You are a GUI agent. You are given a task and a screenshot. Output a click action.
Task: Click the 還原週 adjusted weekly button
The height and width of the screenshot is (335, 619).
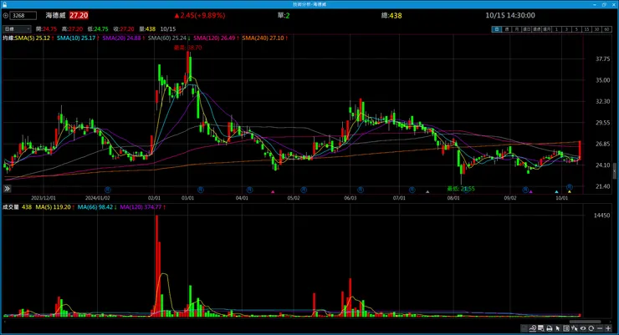536,29
